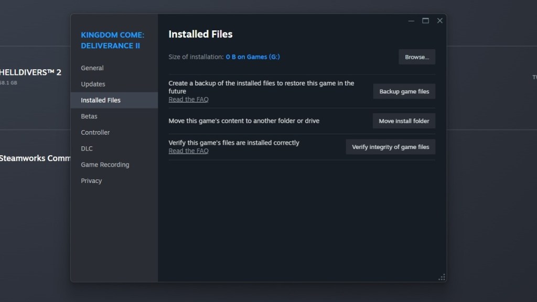Image resolution: width=537 pixels, height=302 pixels.
Task: Close the properties dialog
Action: (x=440, y=21)
